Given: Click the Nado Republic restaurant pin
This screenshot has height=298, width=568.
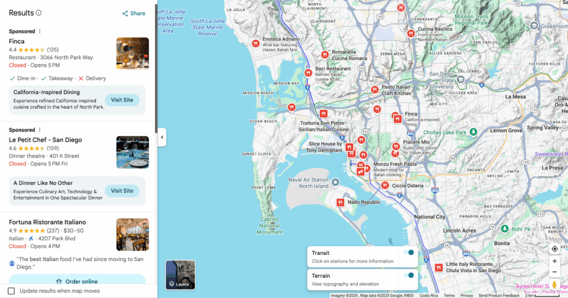Looking at the screenshot, I should [340, 203].
